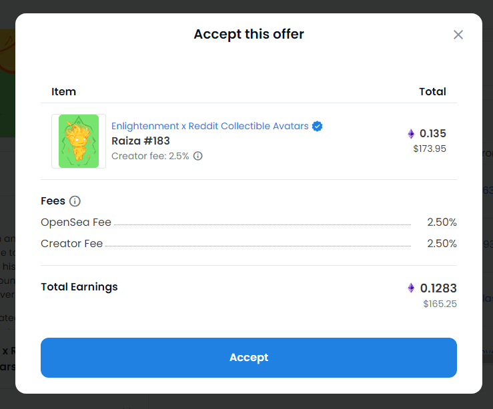
Task: Click the blue verified badge icon
Action: [318, 126]
